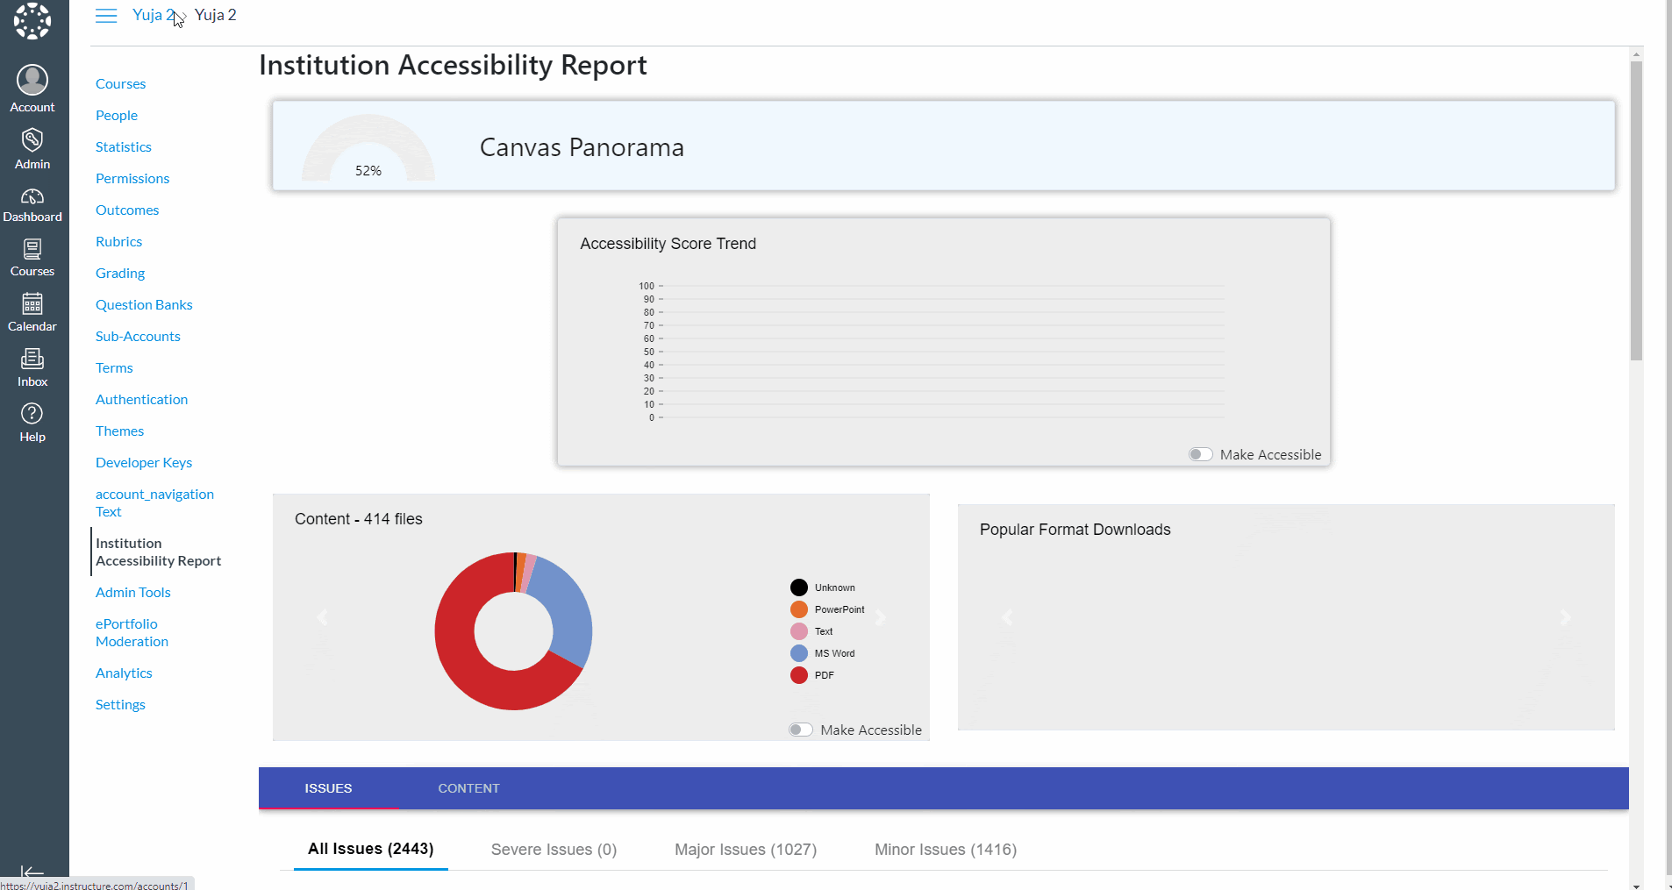Select the All Issues (2443) tab
1672x890 pixels.
tap(370, 849)
